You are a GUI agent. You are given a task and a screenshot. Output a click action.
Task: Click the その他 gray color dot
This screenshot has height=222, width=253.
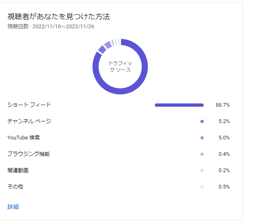202,187
